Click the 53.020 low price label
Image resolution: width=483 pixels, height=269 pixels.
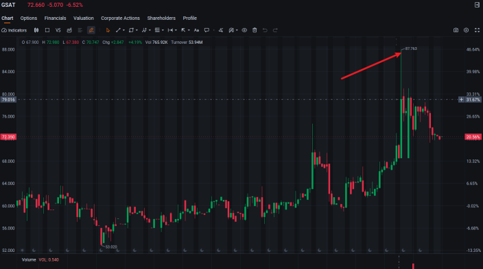click(x=111, y=247)
